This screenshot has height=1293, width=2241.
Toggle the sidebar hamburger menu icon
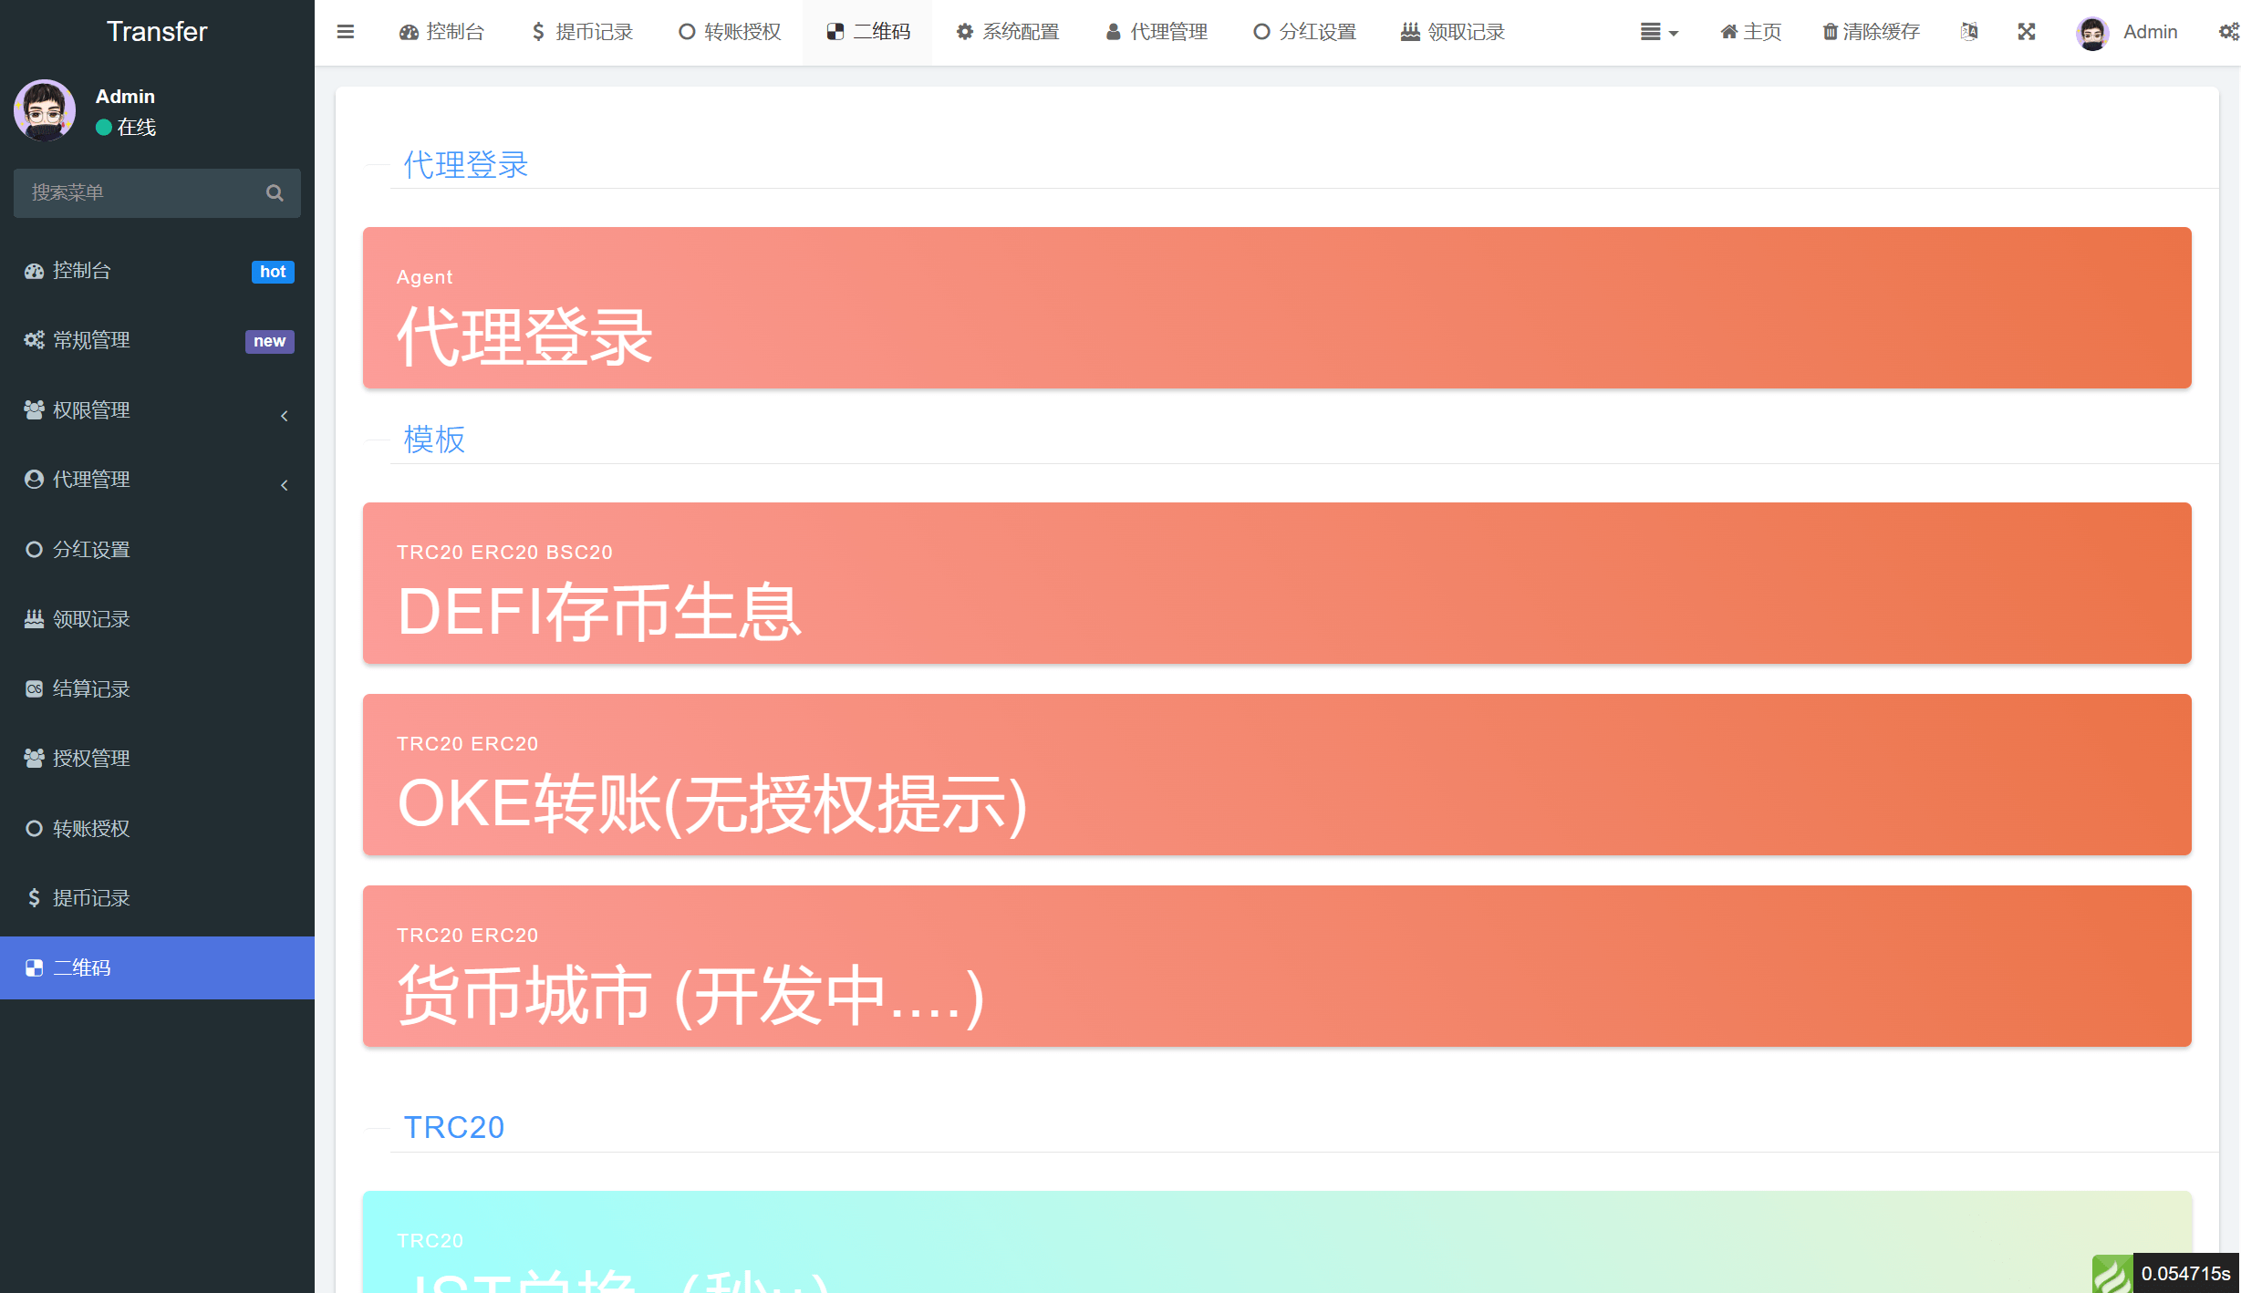(x=345, y=32)
